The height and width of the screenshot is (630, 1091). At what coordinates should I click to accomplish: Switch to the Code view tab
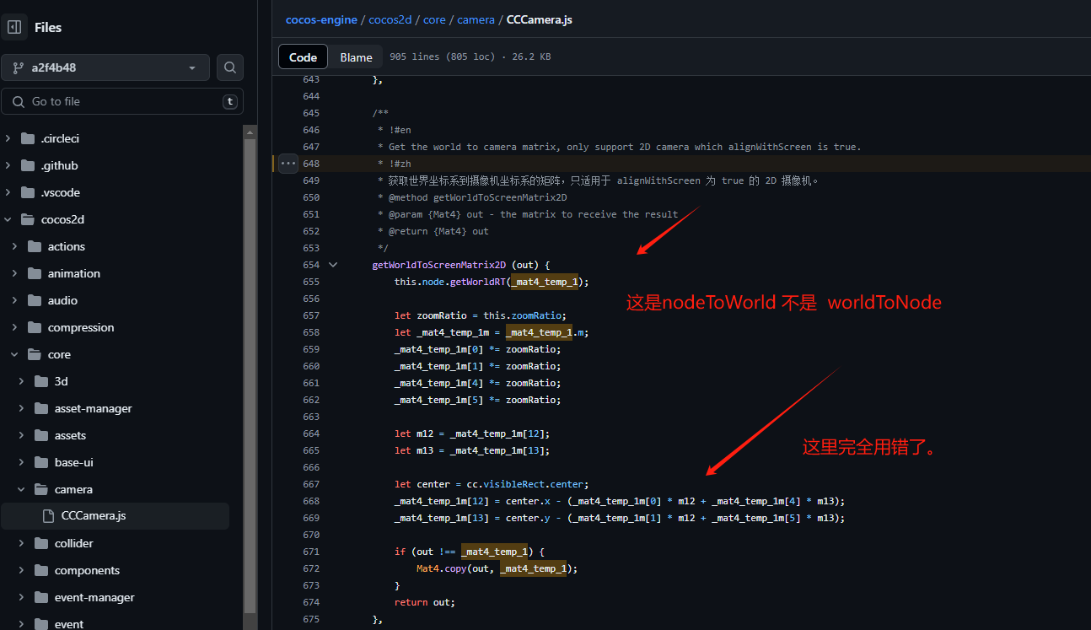click(303, 57)
